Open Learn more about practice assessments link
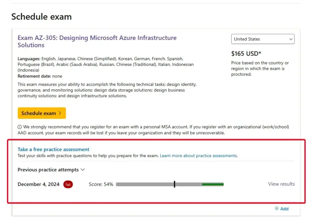The height and width of the screenshot is (217, 325). click(198, 156)
